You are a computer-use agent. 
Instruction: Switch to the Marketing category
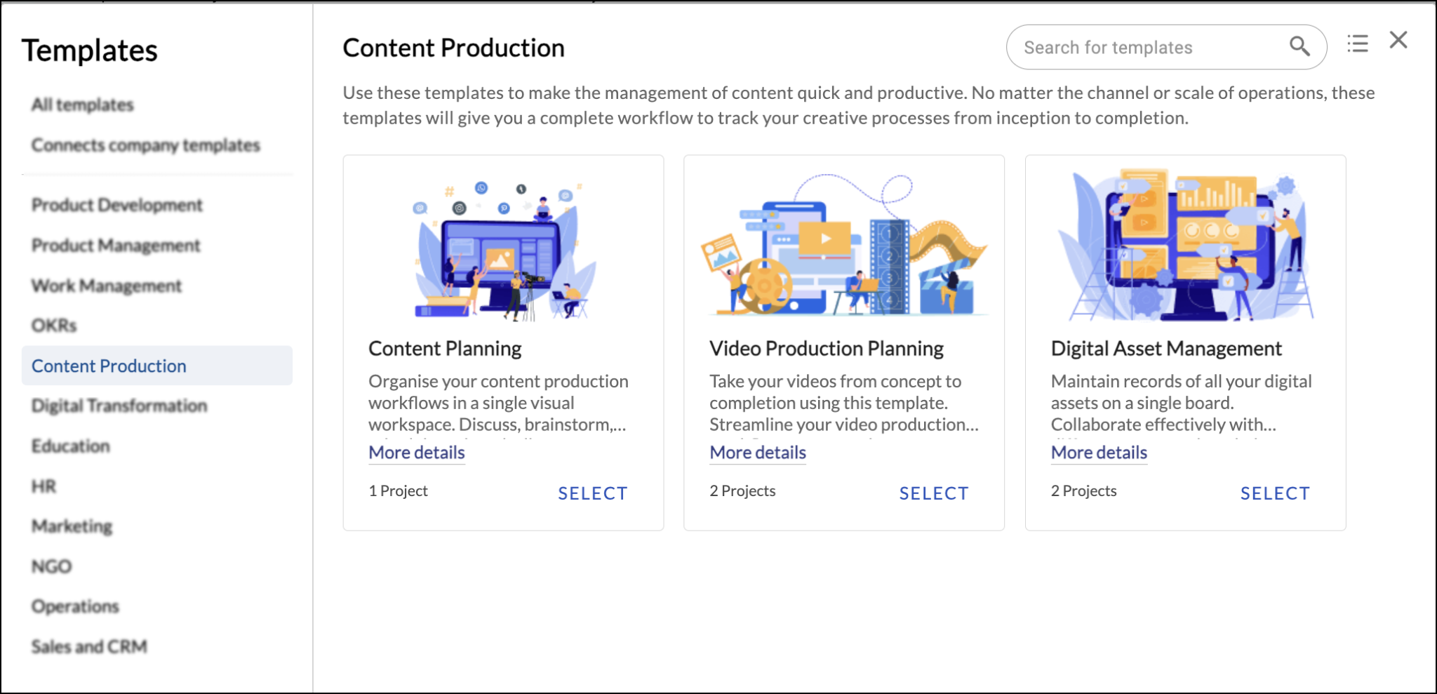pyautogui.click(x=71, y=526)
